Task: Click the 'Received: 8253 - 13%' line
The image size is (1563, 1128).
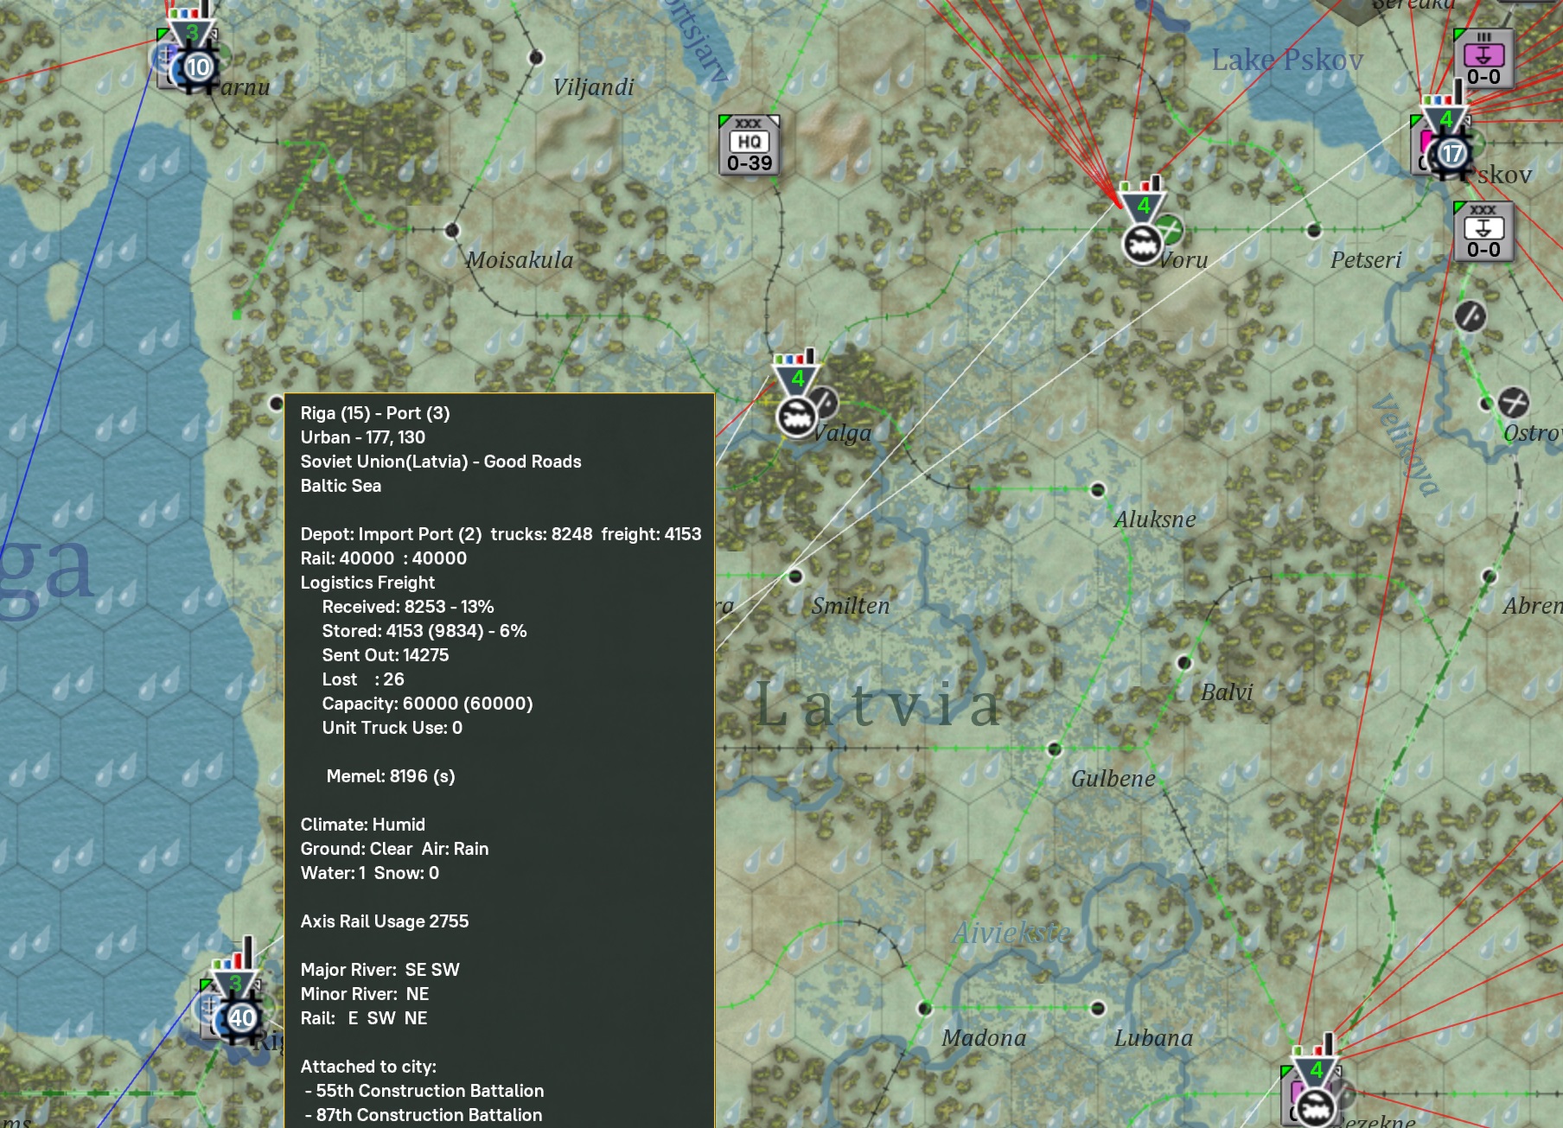Action: click(x=408, y=607)
